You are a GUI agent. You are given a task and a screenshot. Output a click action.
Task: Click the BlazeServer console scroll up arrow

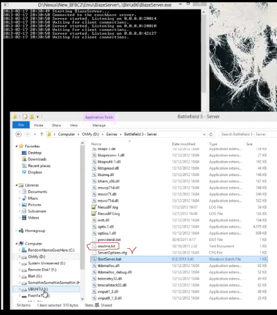click(x=203, y=12)
